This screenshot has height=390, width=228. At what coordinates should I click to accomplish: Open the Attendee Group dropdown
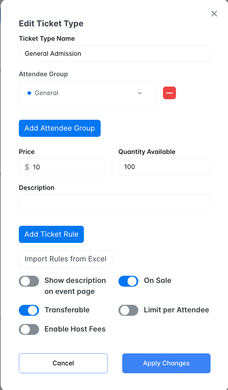click(87, 93)
